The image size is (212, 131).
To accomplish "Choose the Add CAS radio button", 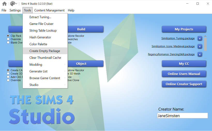I will click(8, 77).
